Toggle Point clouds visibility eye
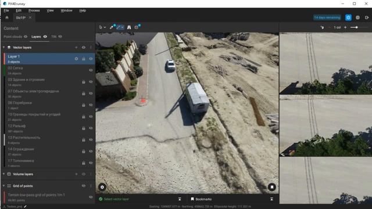Screen dimensions: 372x209 tap(26, 37)
